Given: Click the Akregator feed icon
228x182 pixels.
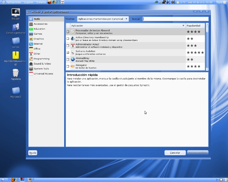Looking at the screenshot, I should 73,66.
